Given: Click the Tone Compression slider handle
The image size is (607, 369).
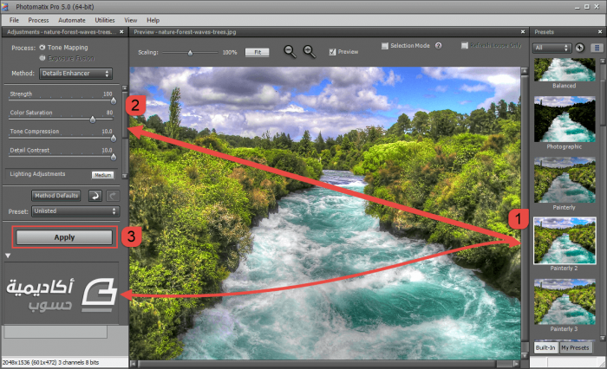Looking at the screenshot, I should tap(114, 138).
